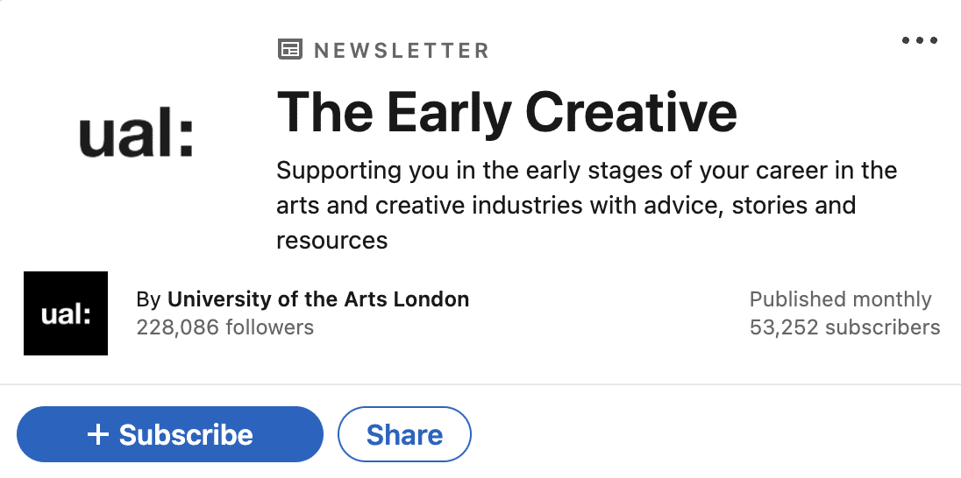This screenshot has height=478, width=961.
Task: Click the 53,252 subscribers count
Action: pos(844,327)
